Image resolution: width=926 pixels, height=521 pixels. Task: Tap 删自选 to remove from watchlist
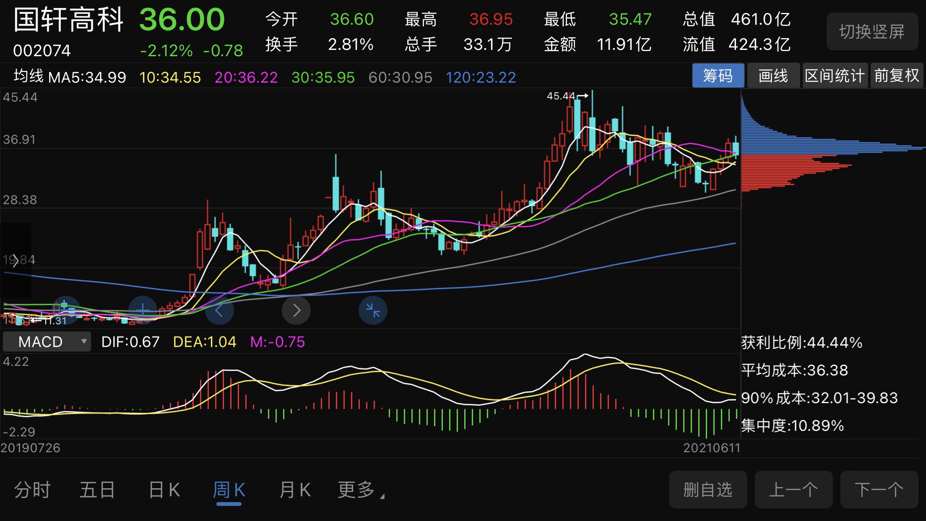click(x=708, y=490)
